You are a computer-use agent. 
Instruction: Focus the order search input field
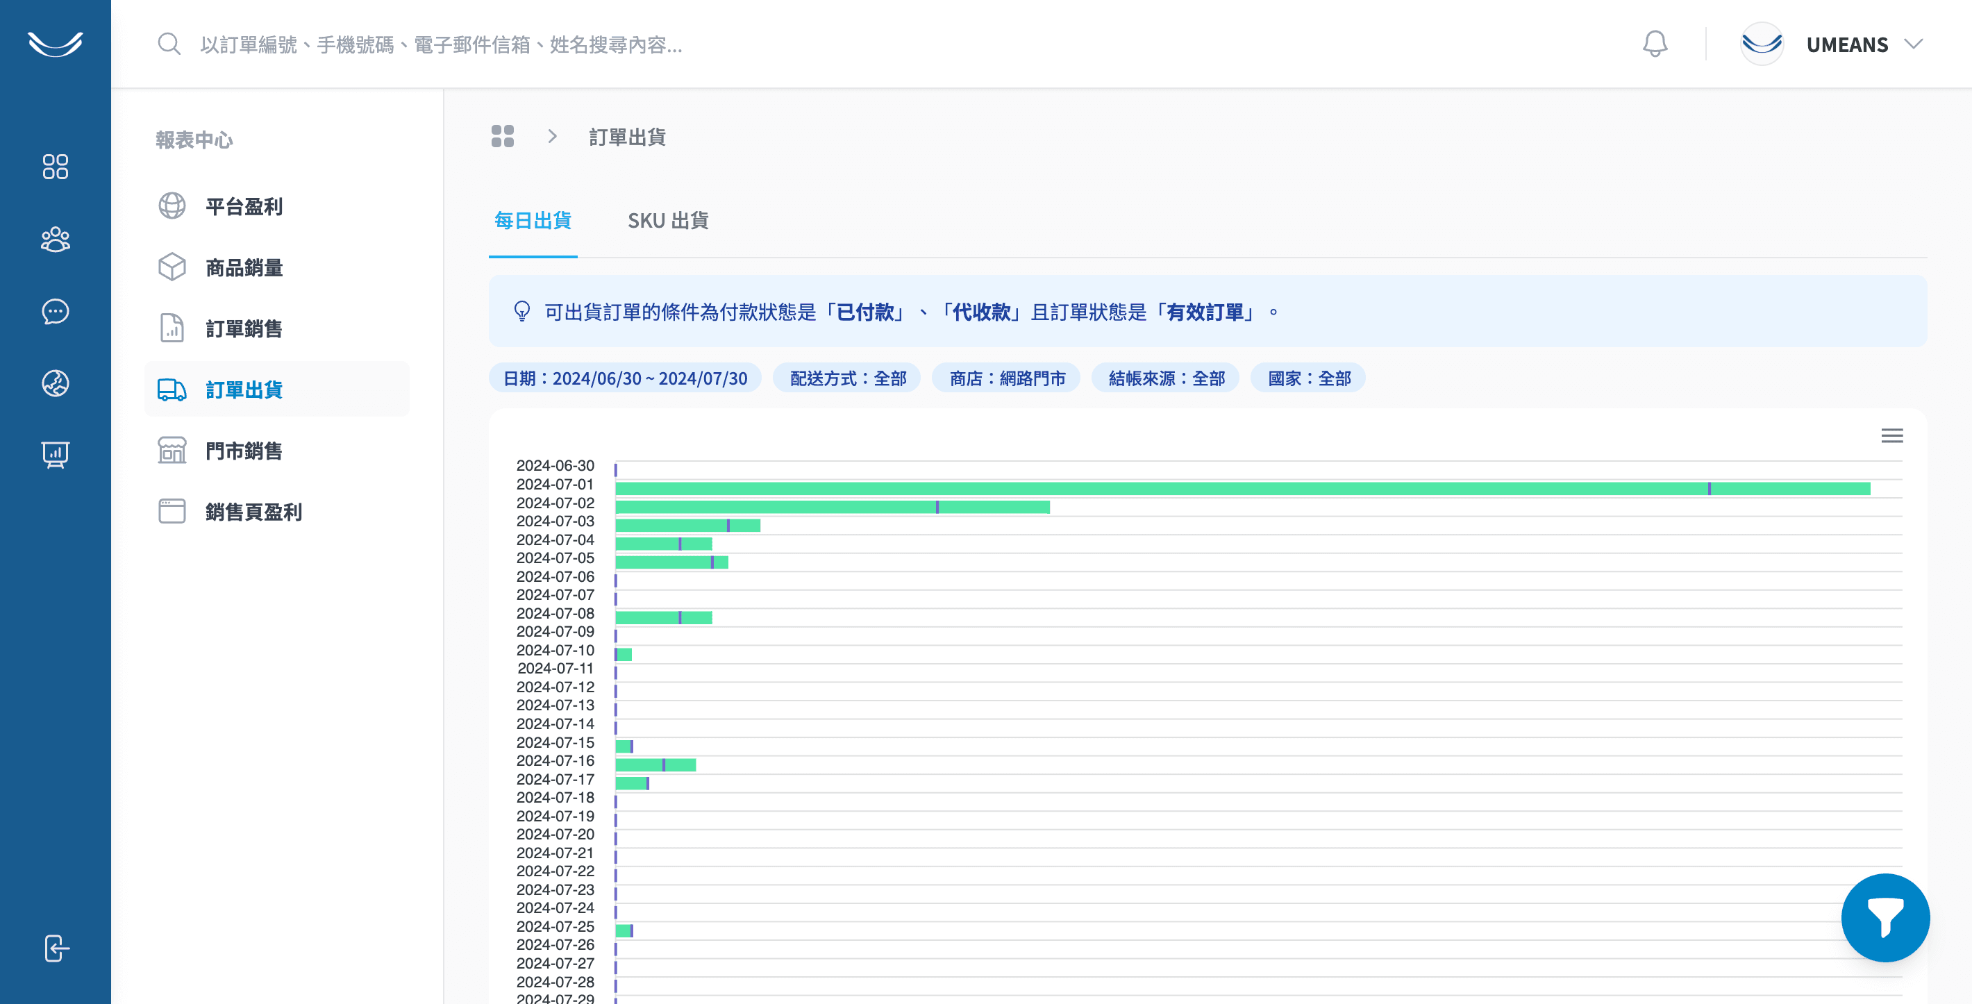441,44
